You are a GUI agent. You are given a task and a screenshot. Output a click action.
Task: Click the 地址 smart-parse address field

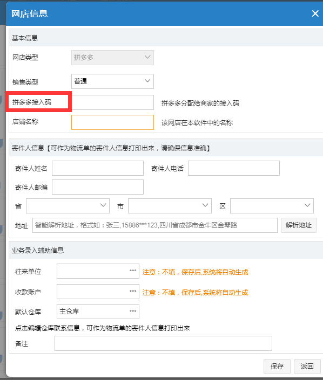(x=155, y=225)
